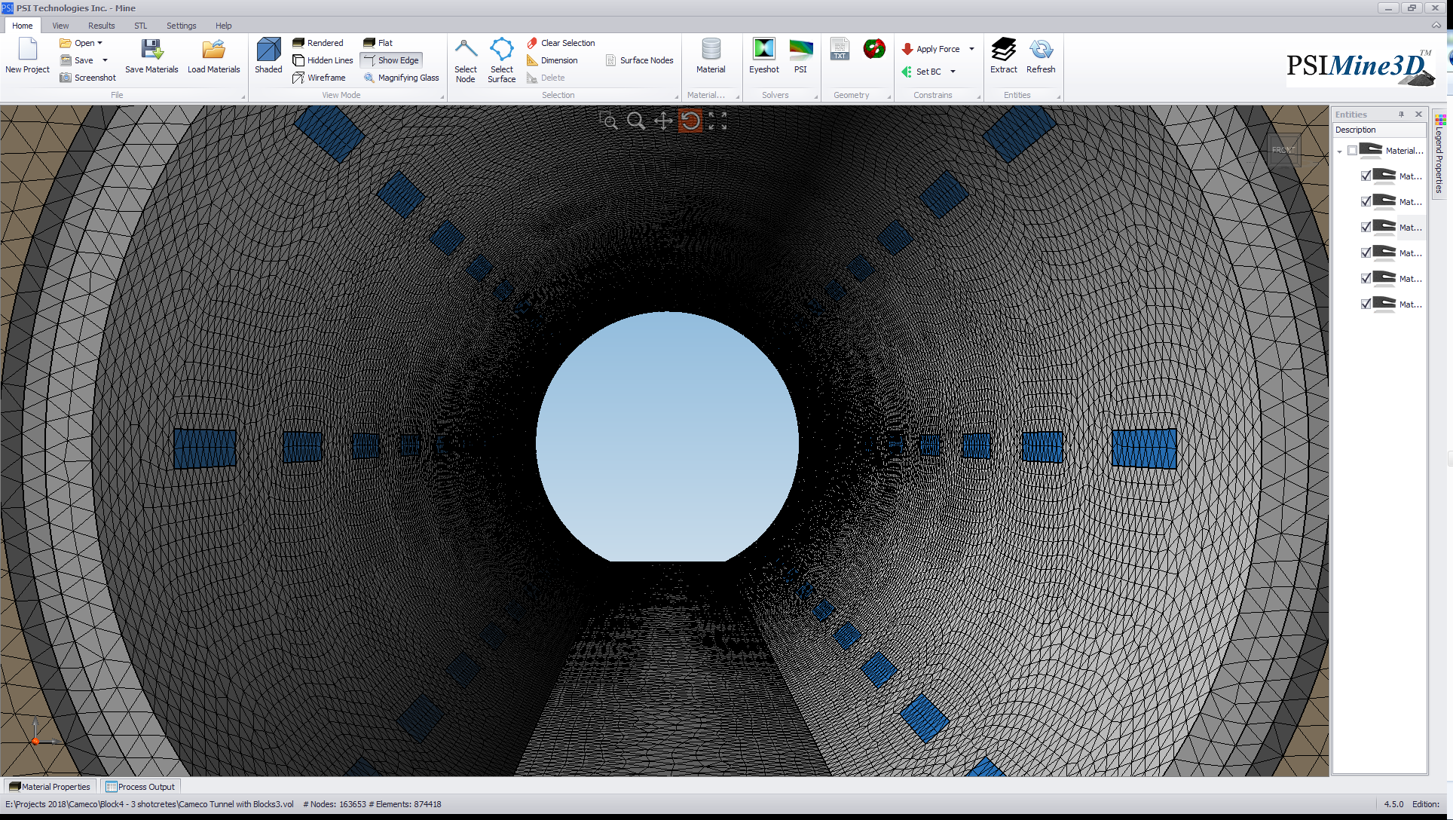Viewport: 1453px width, 820px height.
Task: Check the parent Material entity checkbox
Action: [x=1353, y=151]
